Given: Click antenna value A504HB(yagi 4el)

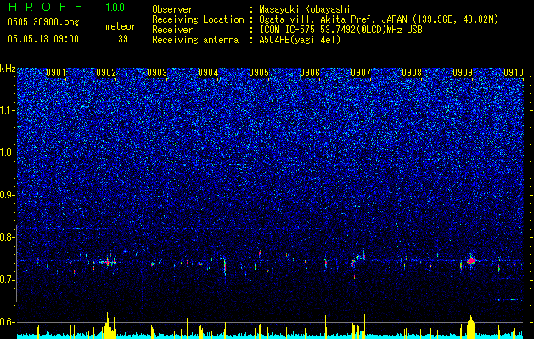Looking at the screenshot, I should coord(300,40).
